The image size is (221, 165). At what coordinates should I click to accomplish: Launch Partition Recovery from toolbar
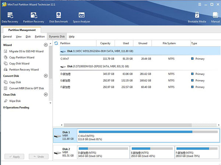pos(34,17)
